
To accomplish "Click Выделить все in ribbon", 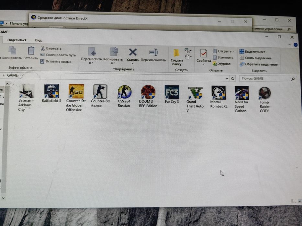I will (x=252, y=52).
